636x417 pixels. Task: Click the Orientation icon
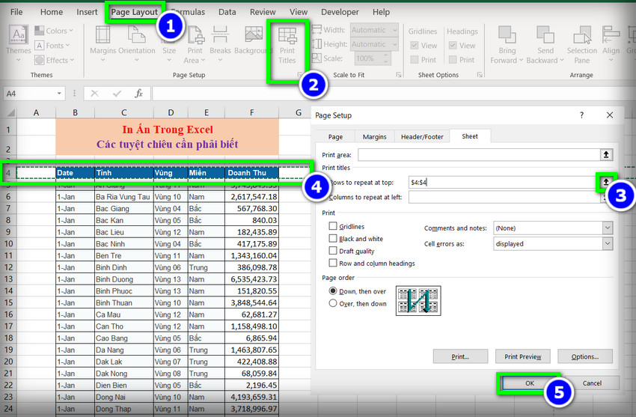[137, 41]
